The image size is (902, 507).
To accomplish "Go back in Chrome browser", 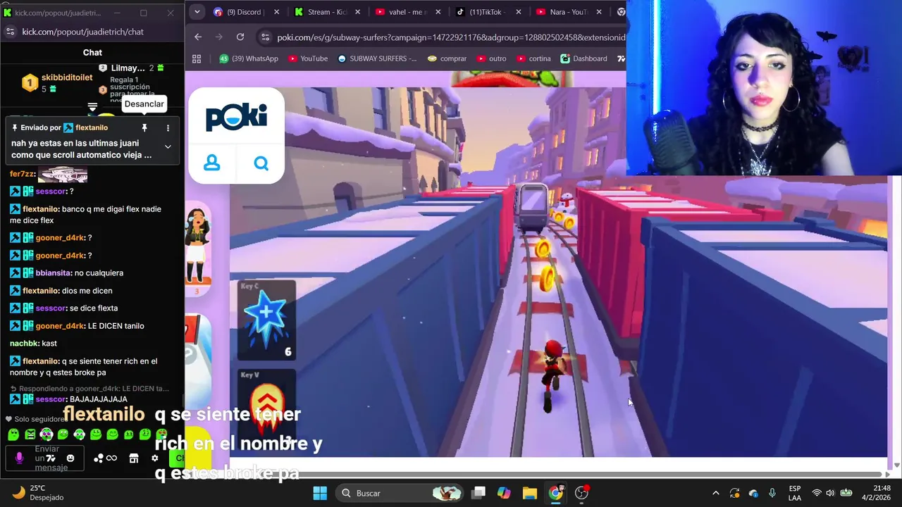I will coord(198,37).
